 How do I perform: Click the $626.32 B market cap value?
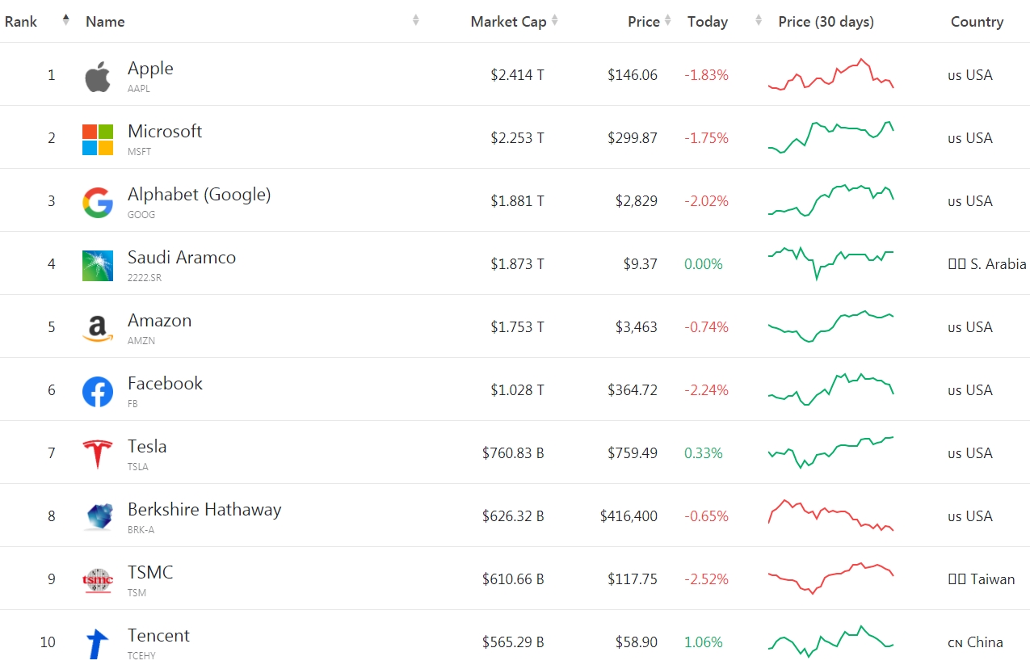[513, 516]
